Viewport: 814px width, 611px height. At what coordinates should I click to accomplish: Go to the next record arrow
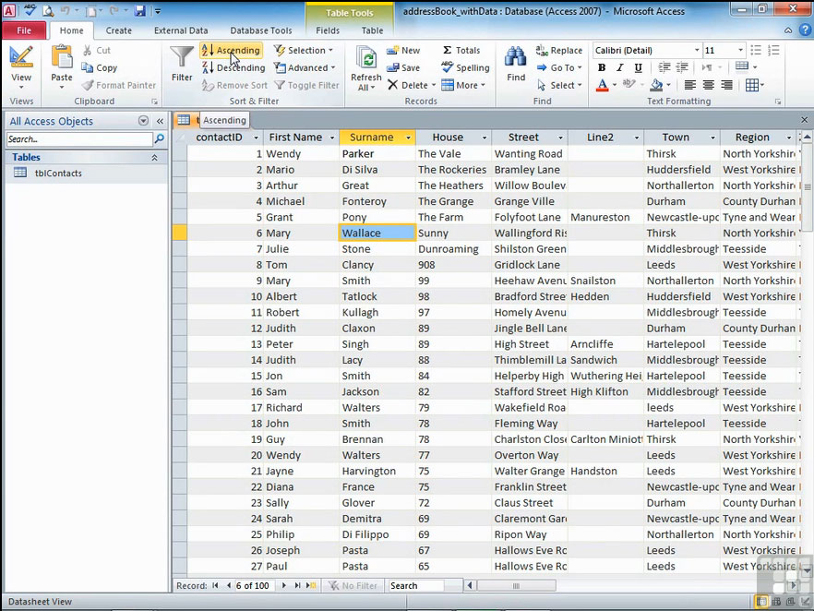click(x=284, y=586)
